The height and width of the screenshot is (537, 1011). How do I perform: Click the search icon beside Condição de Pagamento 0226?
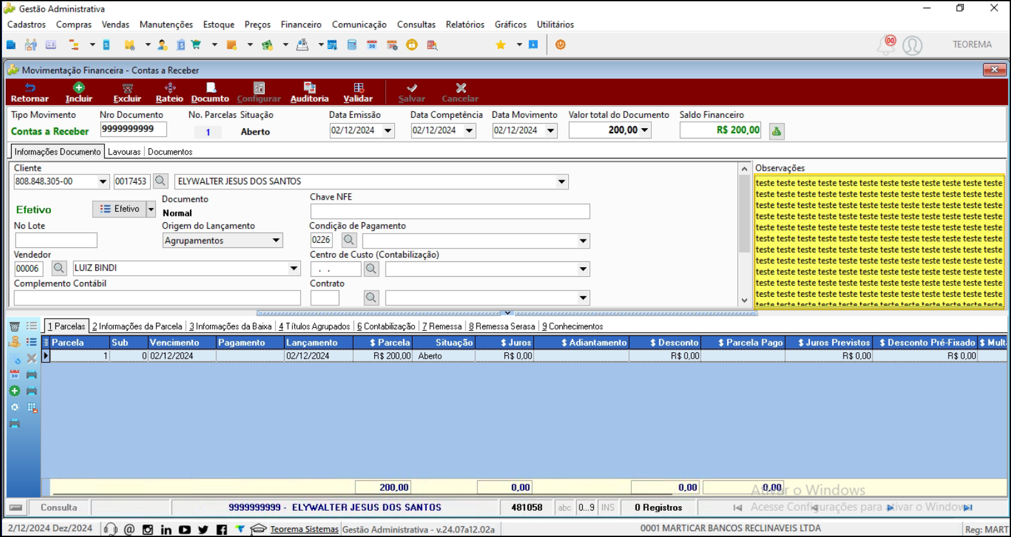(x=348, y=240)
